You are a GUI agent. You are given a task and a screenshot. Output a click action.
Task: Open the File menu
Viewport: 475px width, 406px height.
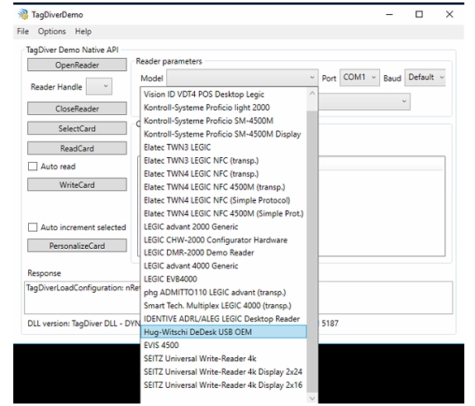pos(23,31)
